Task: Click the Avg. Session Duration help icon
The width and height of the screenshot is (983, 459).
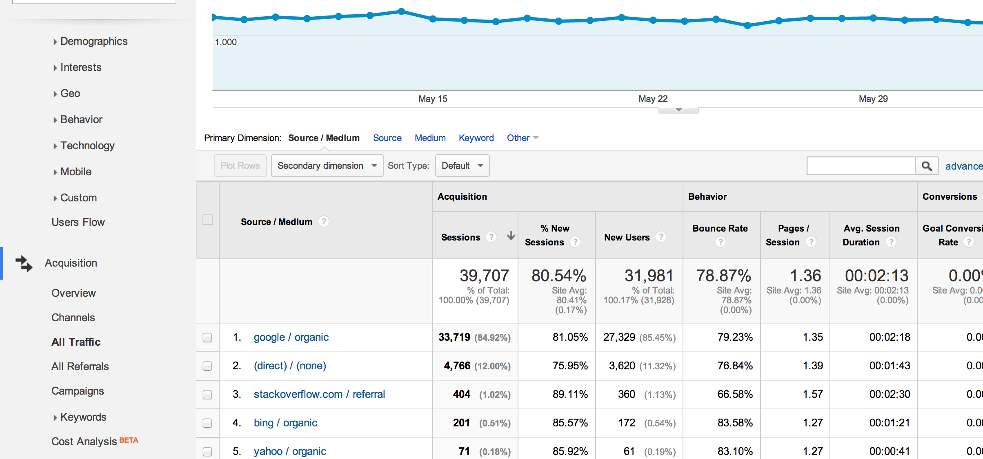Action: pyautogui.click(x=891, y=242)
